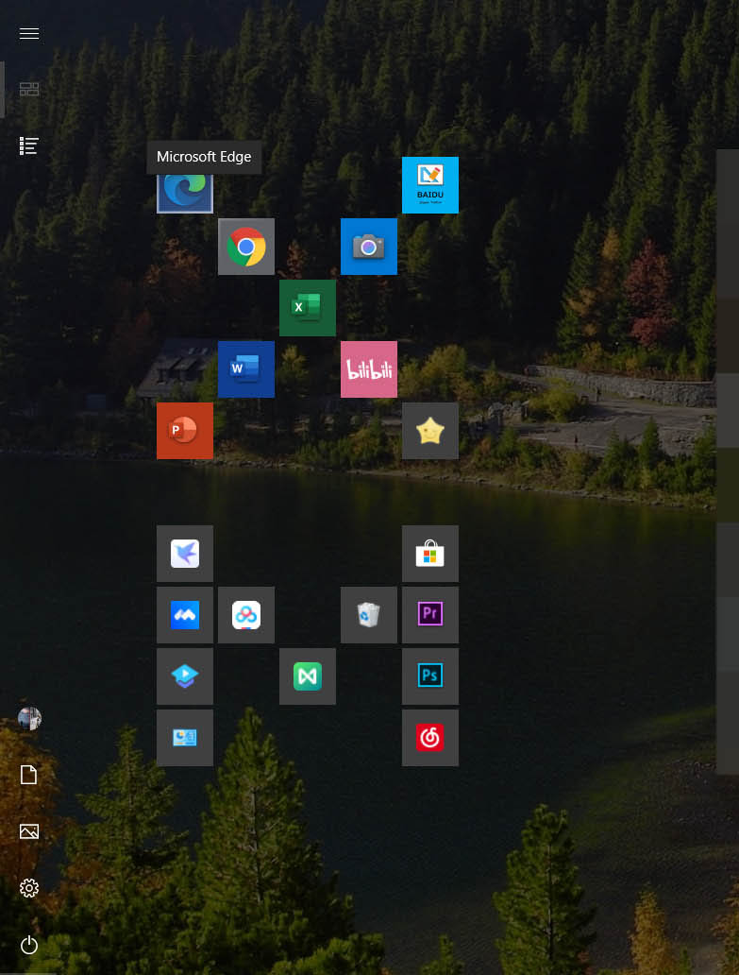Launch the Baidu tile
Viewport: 739px width, 975px height.
pos(429,184)
